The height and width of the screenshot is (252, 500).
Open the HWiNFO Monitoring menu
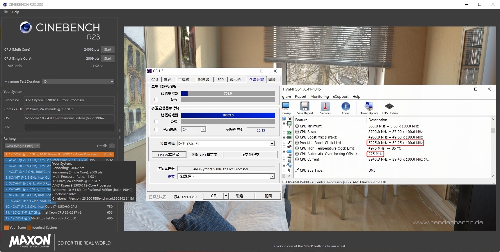tap(319, 97)
